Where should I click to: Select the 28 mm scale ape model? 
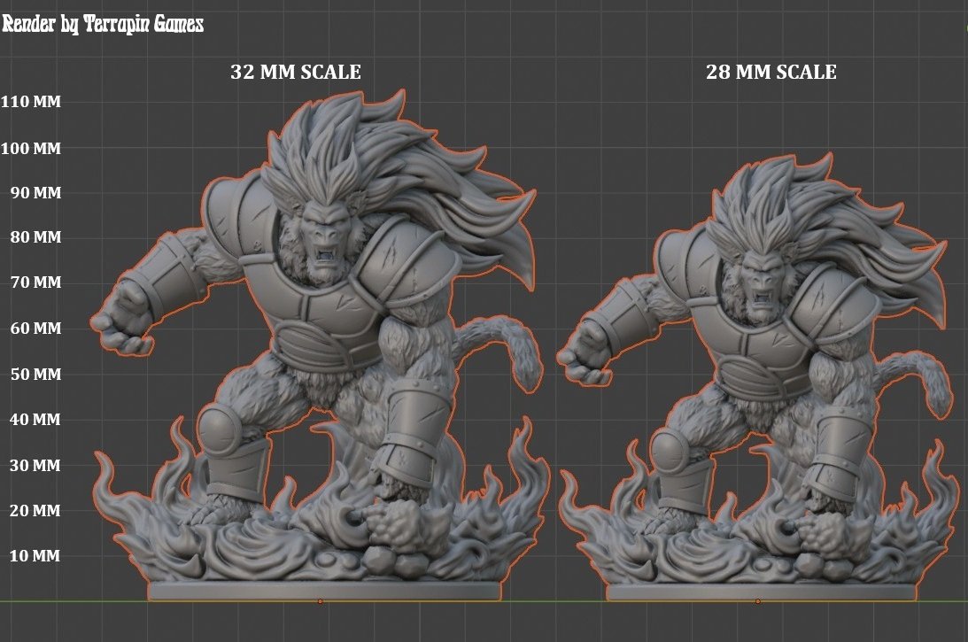[756, 376]
